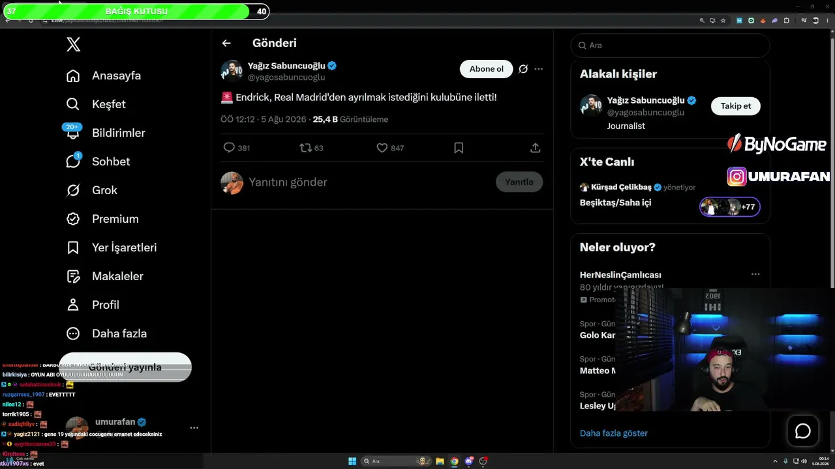The width and height of the screenshot is (835, 469).
Task: Click the orange fox extension icon
Action: (763, 20)
